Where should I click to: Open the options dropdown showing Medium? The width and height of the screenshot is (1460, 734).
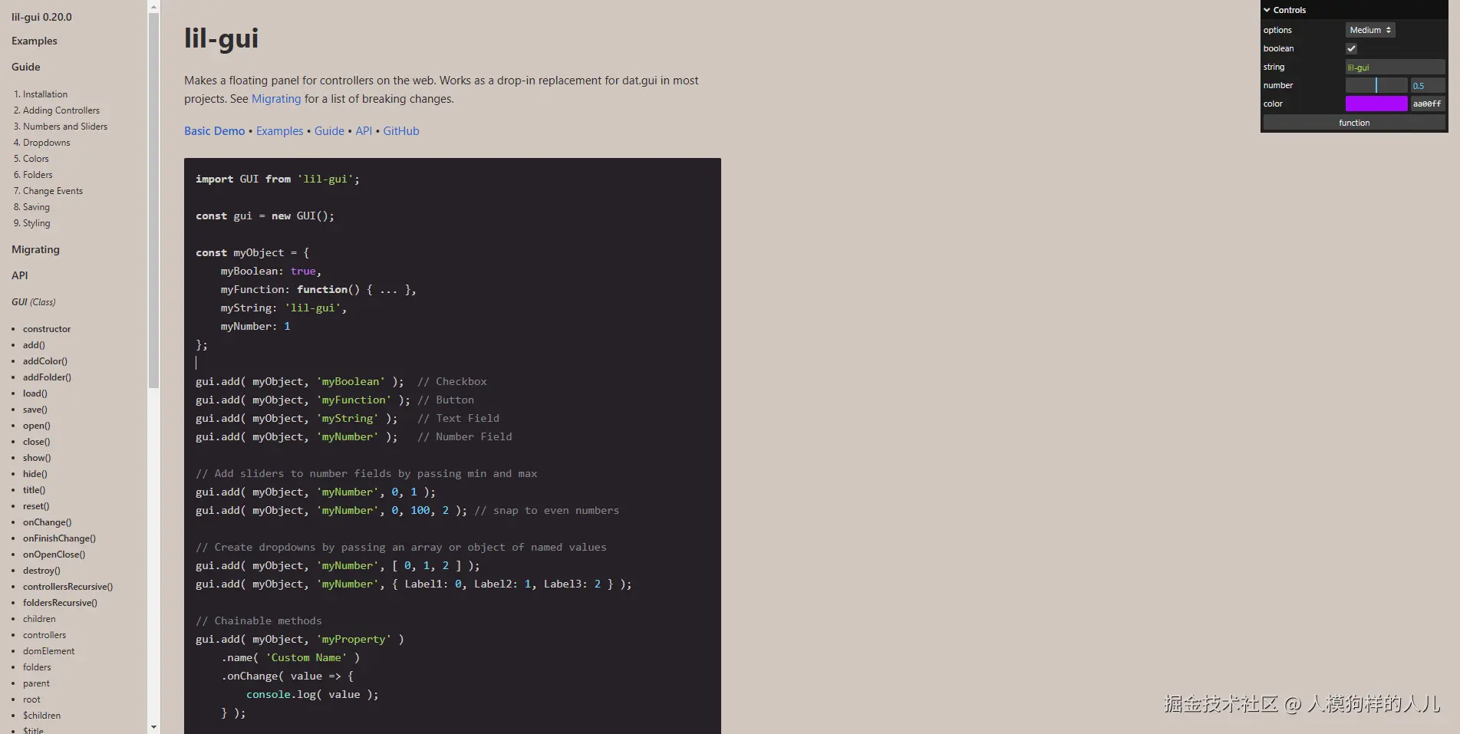(x=1370, y=30)
